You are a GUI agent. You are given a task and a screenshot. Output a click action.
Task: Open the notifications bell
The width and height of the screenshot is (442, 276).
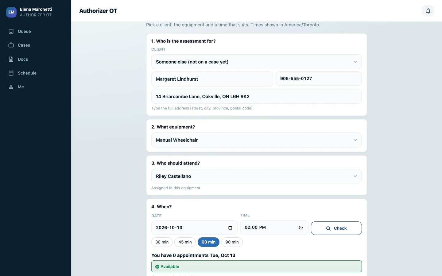(x=428, y=11)
